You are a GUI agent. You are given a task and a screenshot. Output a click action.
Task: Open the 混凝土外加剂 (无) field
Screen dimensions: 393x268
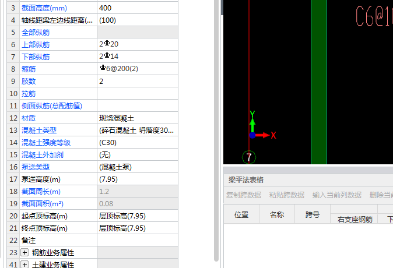[x=138, y=155]
